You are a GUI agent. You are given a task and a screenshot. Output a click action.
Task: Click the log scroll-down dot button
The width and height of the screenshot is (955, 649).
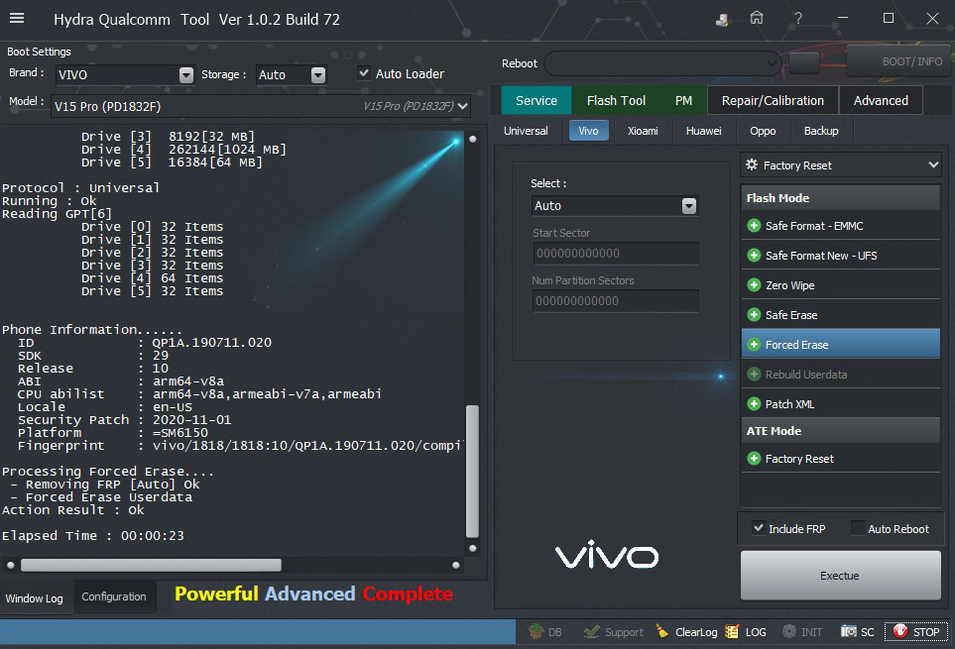click(473, 548)
